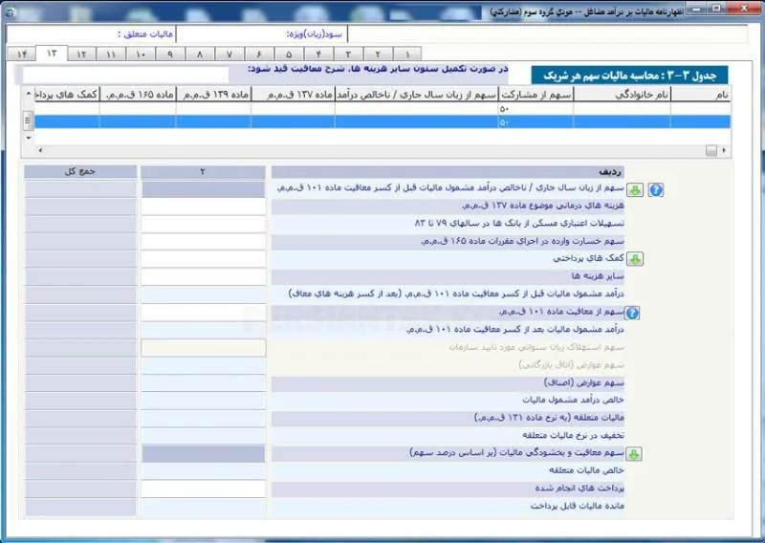Select tab number ۷

229,54
